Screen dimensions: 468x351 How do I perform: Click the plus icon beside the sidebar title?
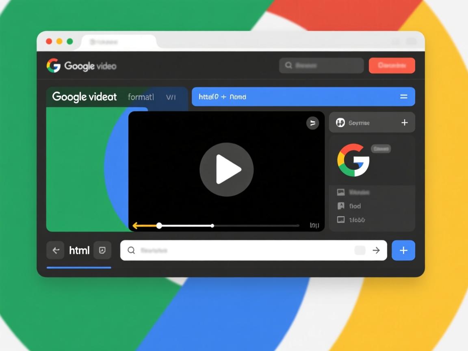[404, 123]
